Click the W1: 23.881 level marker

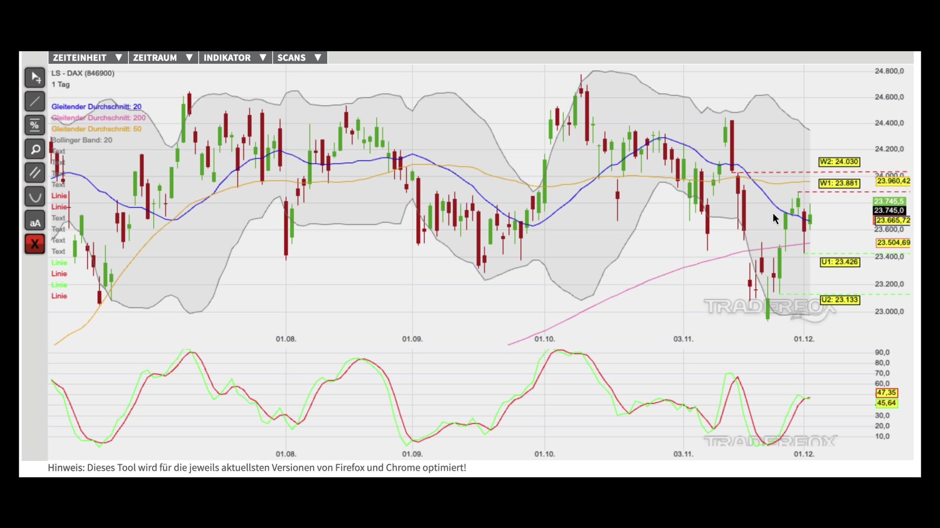pos(839,183)
